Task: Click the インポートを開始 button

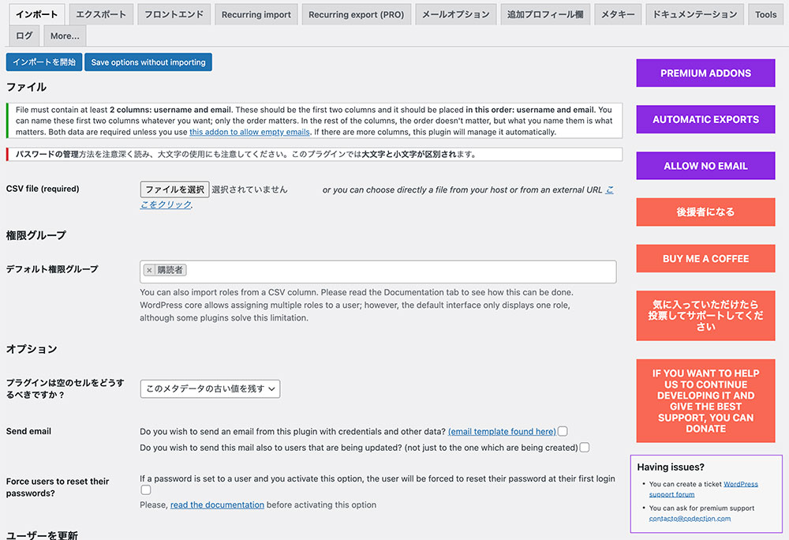Action: [x=44, y=62]
